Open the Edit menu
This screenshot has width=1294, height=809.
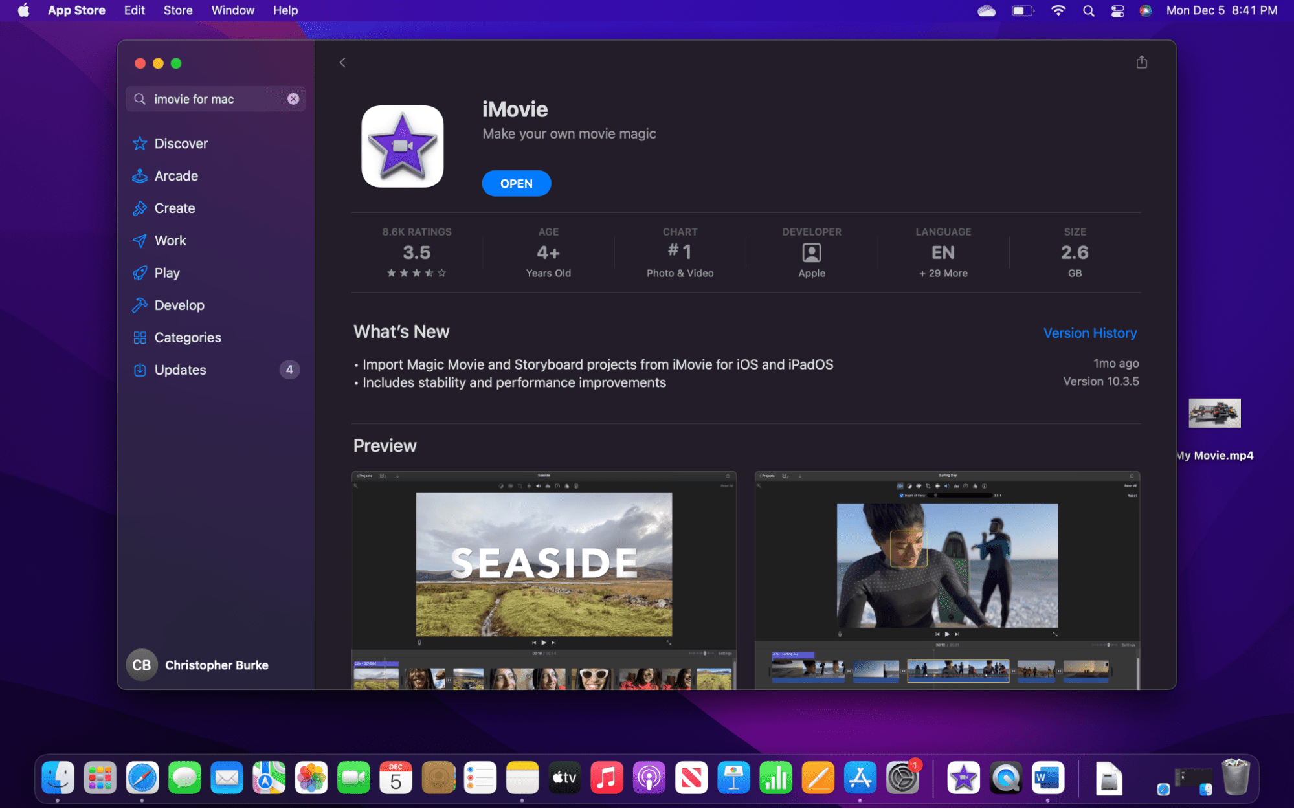pos(135,10)
